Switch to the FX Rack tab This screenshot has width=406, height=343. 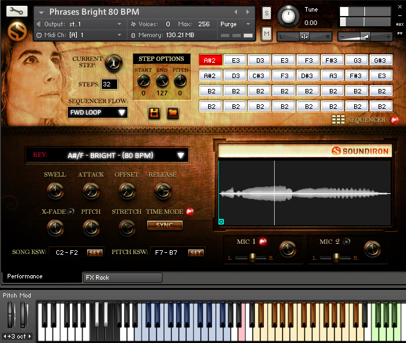pyautogui.click(x=122, y=278)
